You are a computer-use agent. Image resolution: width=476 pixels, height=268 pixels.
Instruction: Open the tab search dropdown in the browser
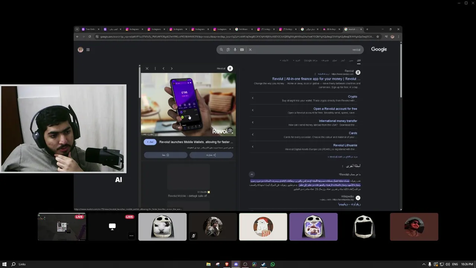click(x=77, y=29)
